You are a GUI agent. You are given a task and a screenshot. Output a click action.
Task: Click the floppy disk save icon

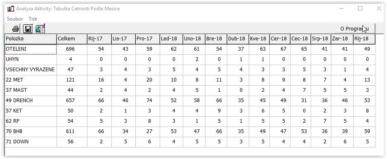point(28,29)
